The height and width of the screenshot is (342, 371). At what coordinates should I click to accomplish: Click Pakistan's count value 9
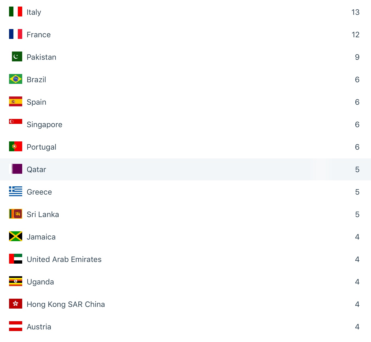357,57
